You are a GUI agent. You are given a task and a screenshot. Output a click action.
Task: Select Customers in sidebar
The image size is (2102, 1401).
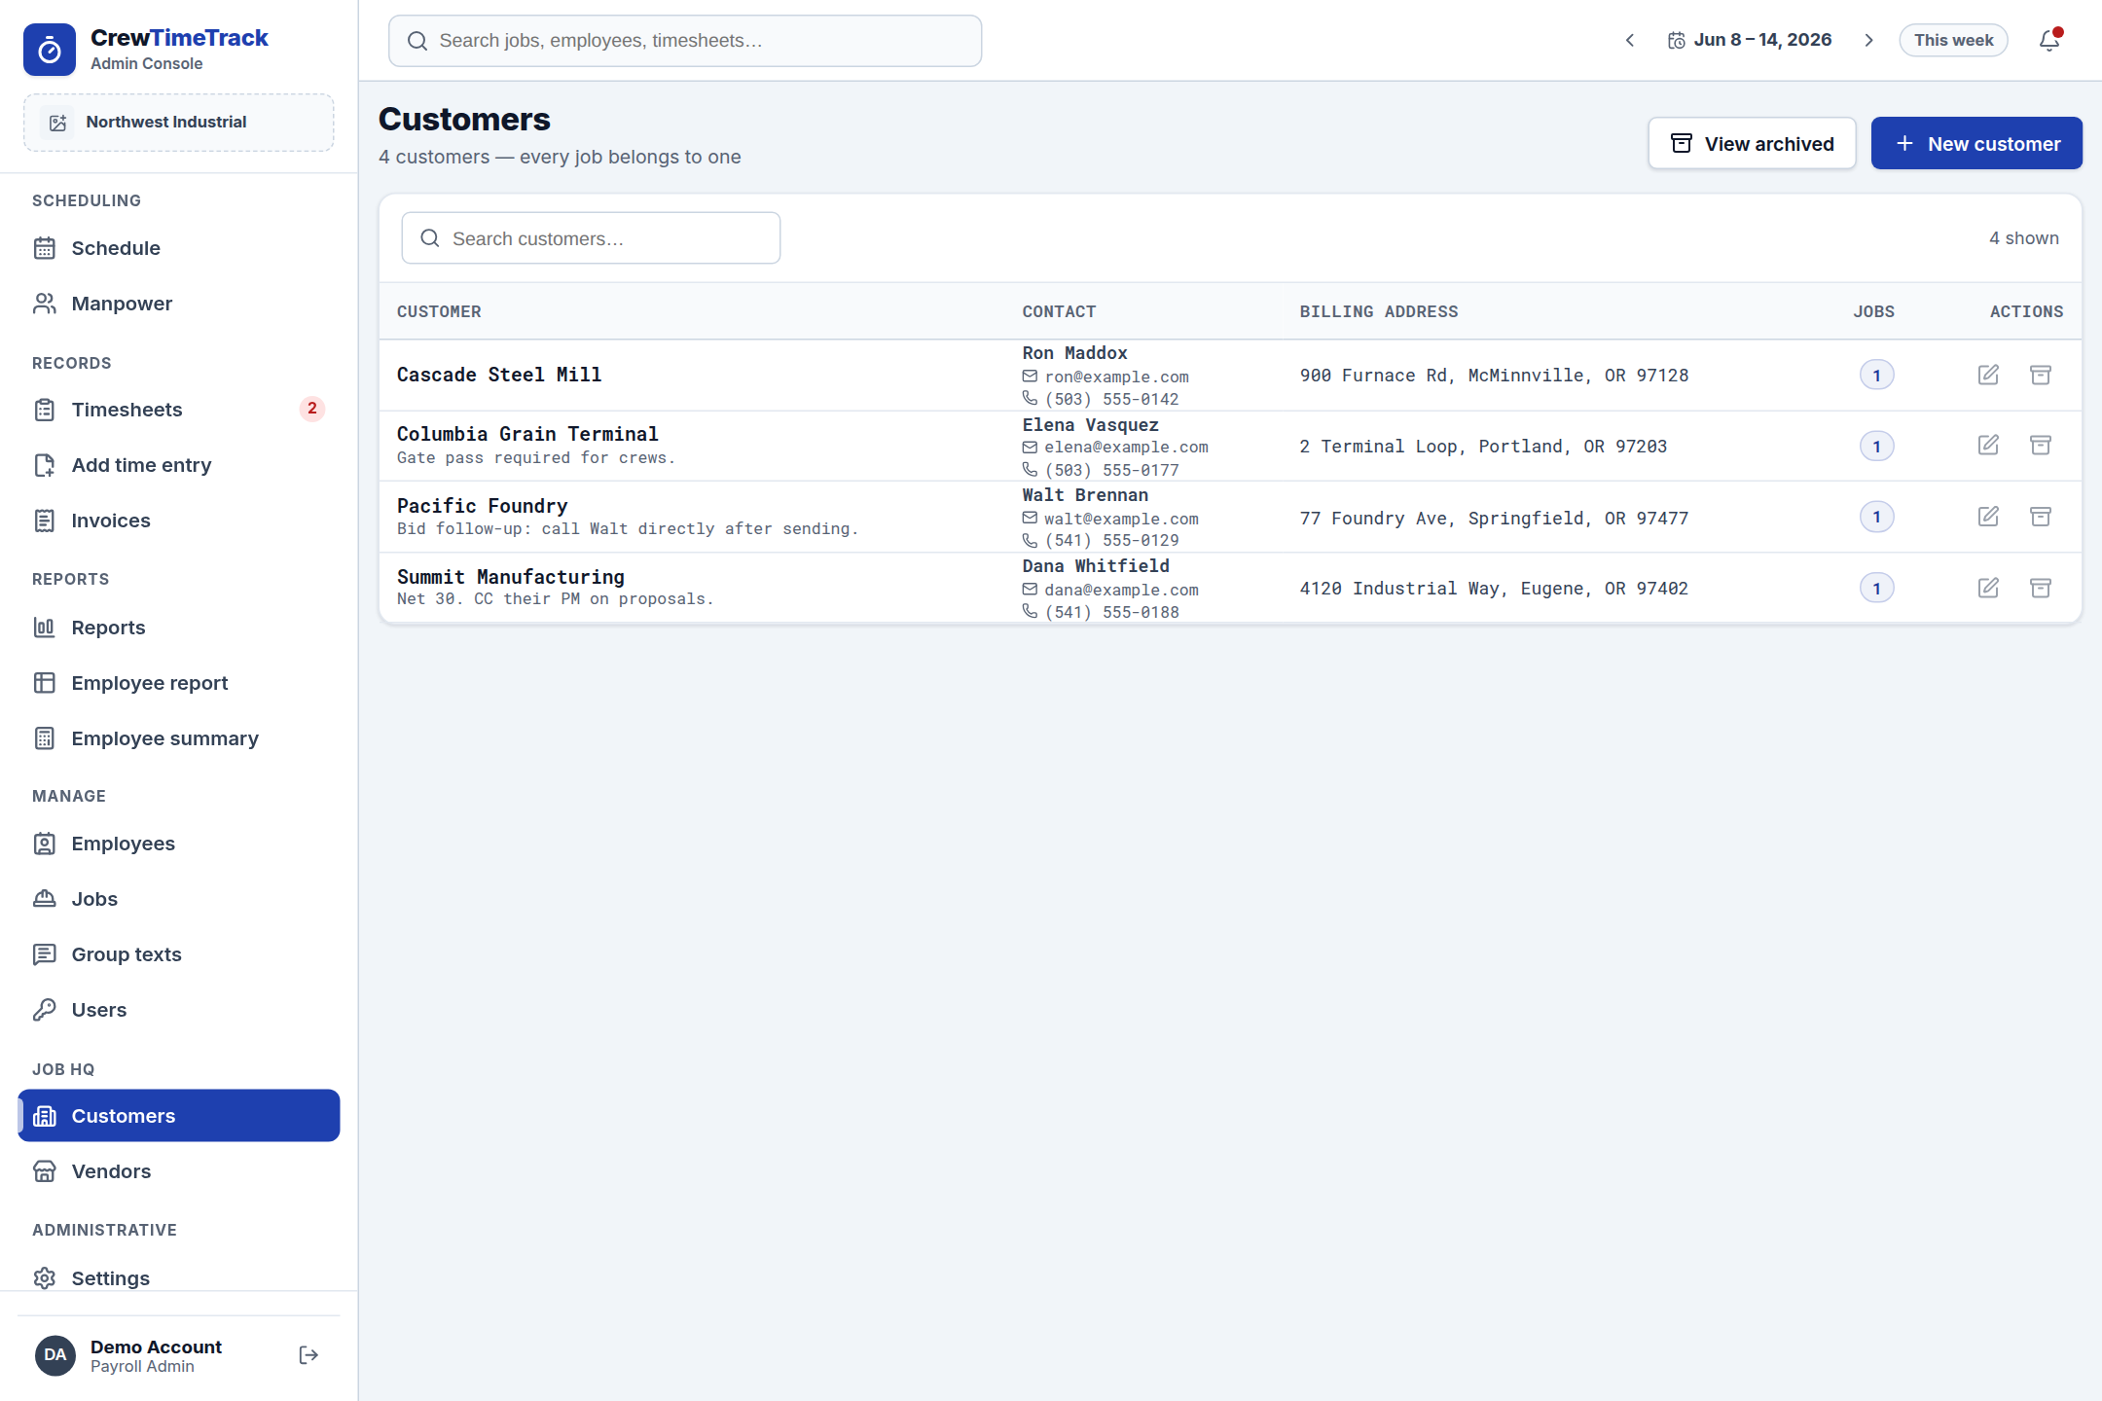[179, 1116]
